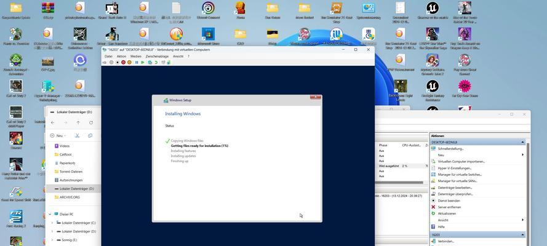The image size is (547, 246).
Task: Click green Reset arrow in VM toolbar
Action: [143, 62]
